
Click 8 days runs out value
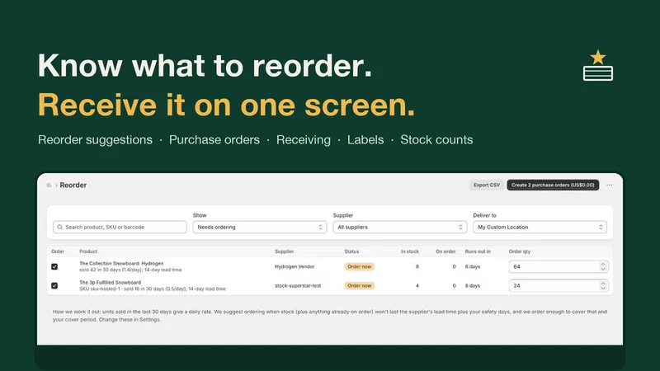pyautogui.click(x=473, y=285)
